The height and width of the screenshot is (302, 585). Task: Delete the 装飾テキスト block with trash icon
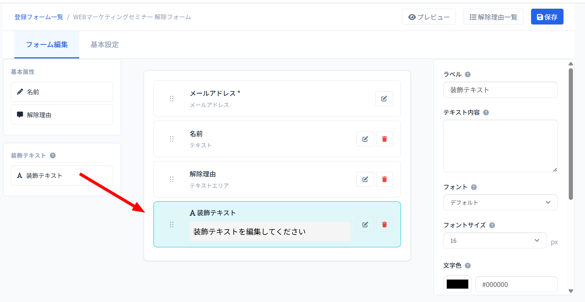click(x=384, y=224)
